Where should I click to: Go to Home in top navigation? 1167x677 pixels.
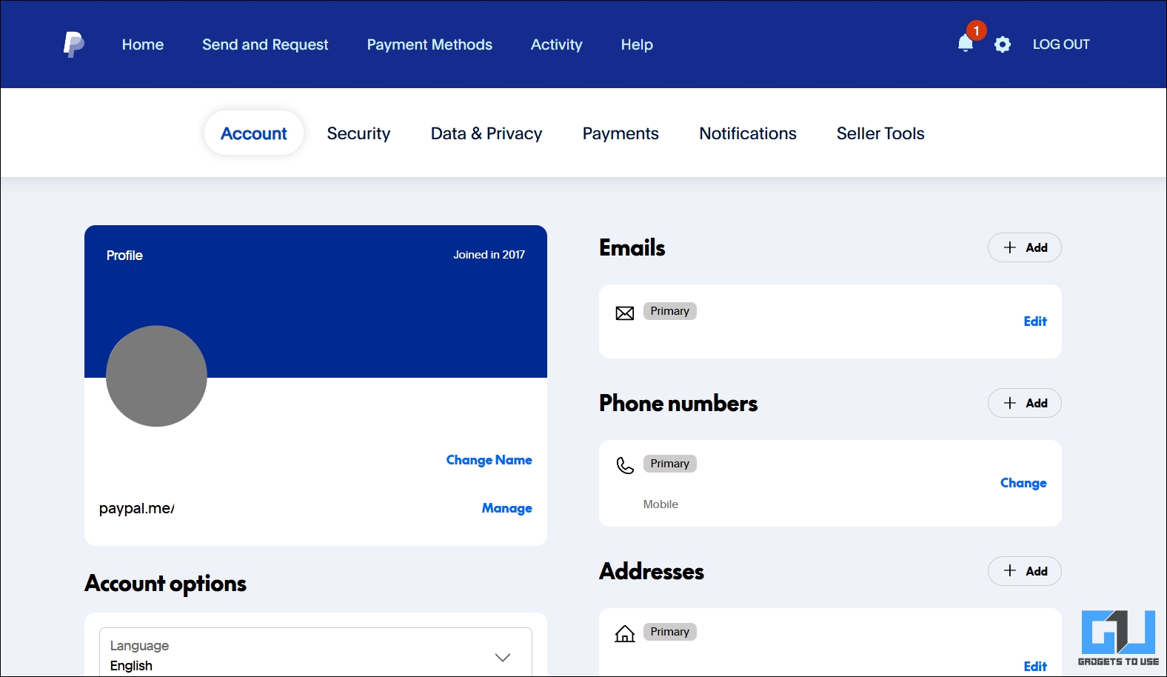pyautogui.click(x=143, y=44)
